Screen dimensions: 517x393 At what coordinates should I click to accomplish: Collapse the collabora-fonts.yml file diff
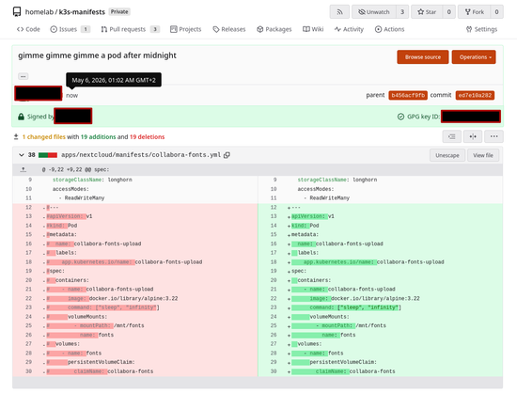[x=22, y=155]
